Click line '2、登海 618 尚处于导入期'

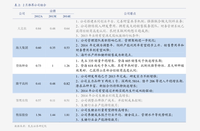click(x=130, y=66)
